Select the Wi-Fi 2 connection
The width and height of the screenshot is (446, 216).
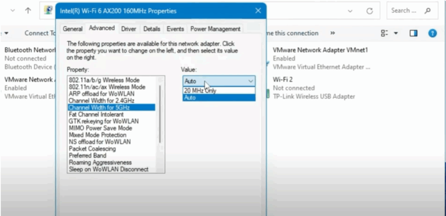(x=314, y=88)
